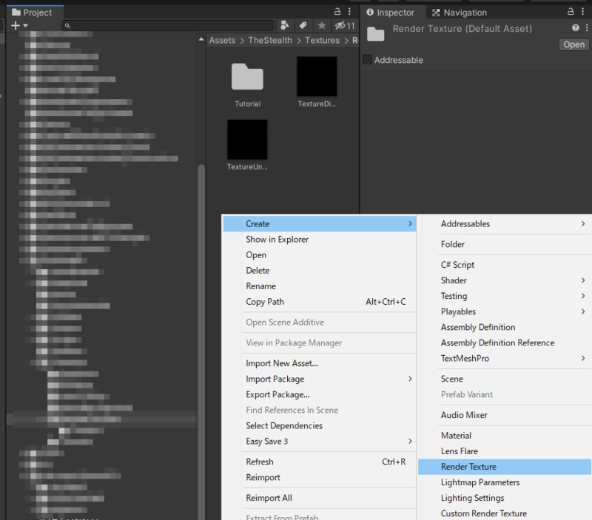Toggle the Project panel lock icon

[337, 11]
